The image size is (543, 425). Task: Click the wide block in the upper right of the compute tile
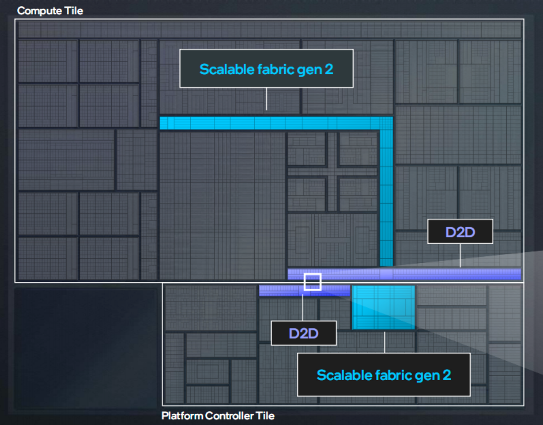click(x=458, y=135)
